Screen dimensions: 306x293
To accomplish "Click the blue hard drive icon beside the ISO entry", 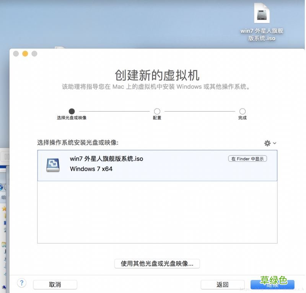I will tap(53, 164).
